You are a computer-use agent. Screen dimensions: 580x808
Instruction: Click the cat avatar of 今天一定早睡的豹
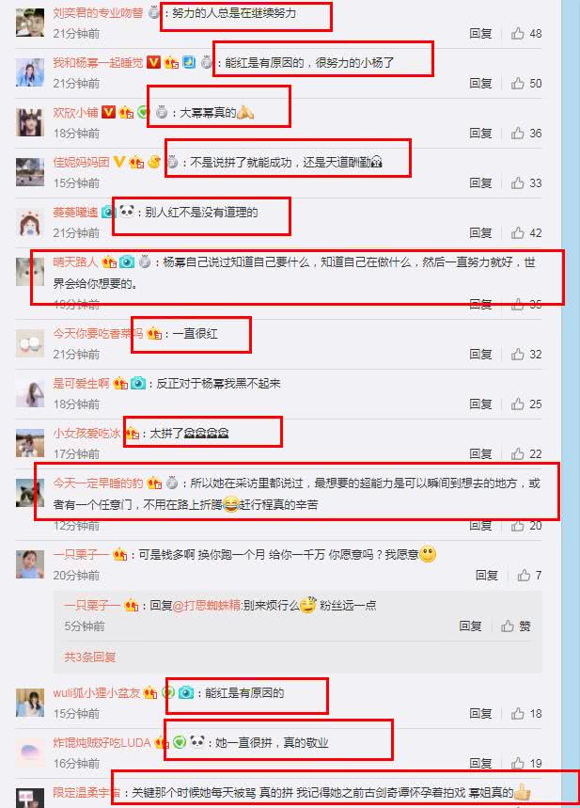[30, 493]
